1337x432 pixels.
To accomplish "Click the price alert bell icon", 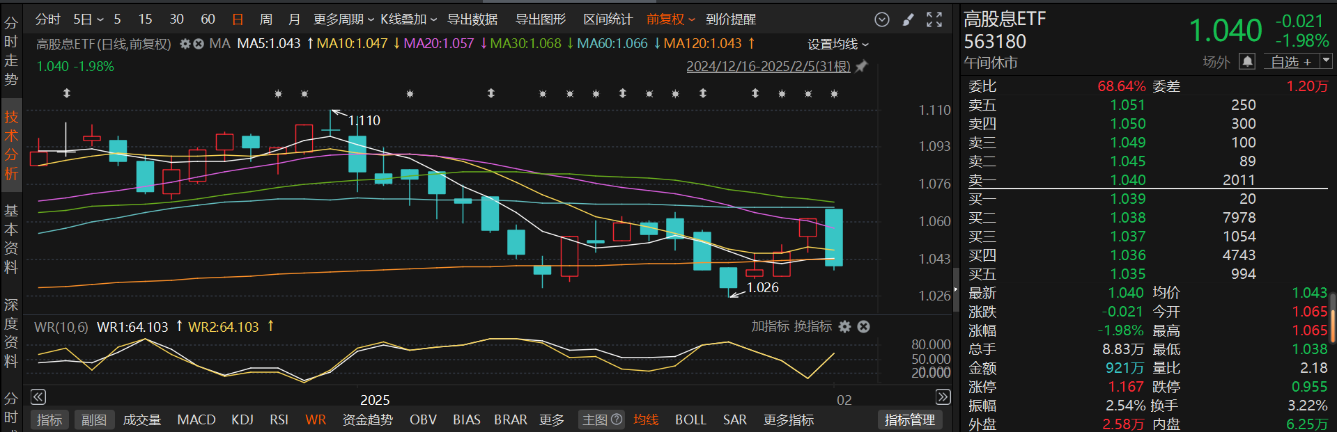I will click(x=1247, y=62).
